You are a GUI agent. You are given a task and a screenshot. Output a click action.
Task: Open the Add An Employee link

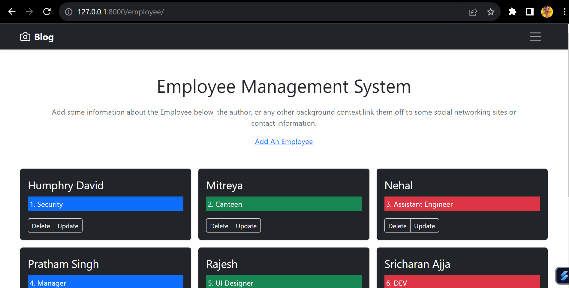tap(284, 141)
